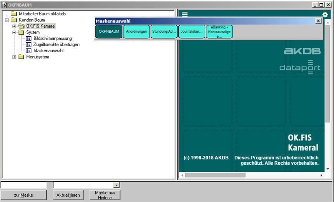Click the Bildschirmanpassung mask icon
This screenshot has height=202, width=334.
tap(28, 38)
